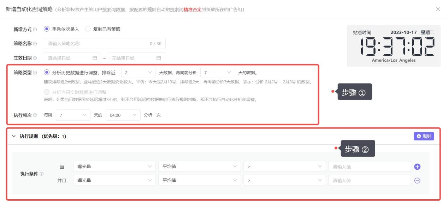448x207 pixels.
Task: Open the 无结束日期 end date field
Action: [136, 58]
